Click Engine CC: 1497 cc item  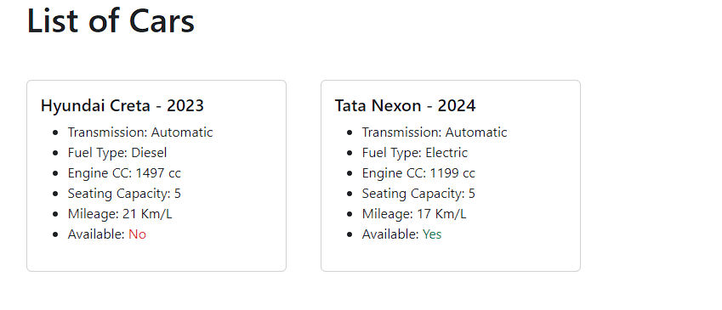point(124,173)
